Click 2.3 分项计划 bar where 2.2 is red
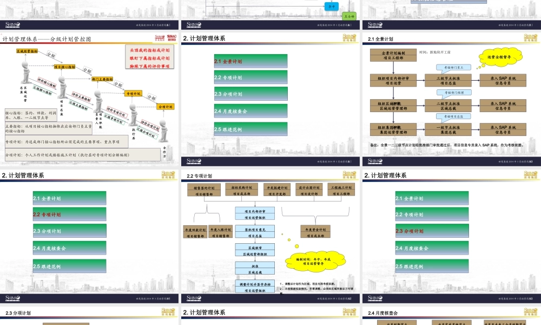The height and width of the screenshot is (325, 541). click(69, 231)
